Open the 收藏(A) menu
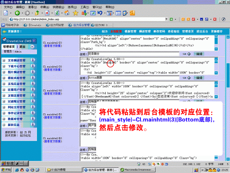Screen dimensions: 230x173 click(45, 7)
